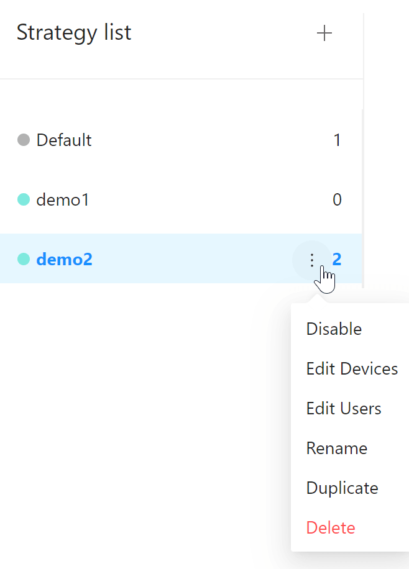
Task: Click the count showing 1 next to Default
Action: coord(338,140)
